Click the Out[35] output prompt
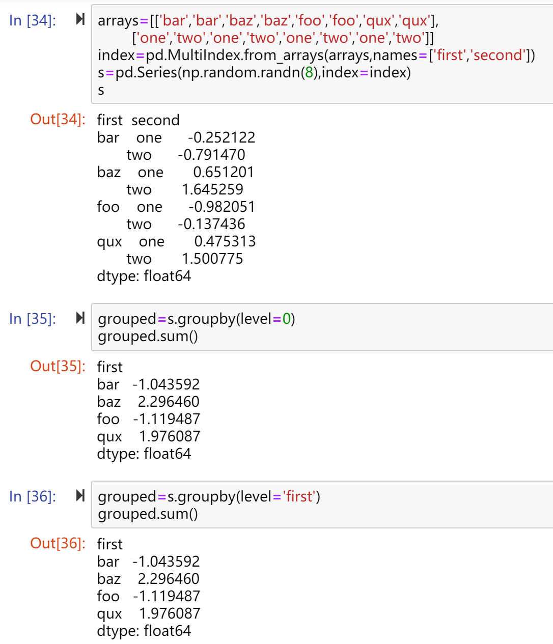This screenshot has width=553, height=644. (58, 366)
